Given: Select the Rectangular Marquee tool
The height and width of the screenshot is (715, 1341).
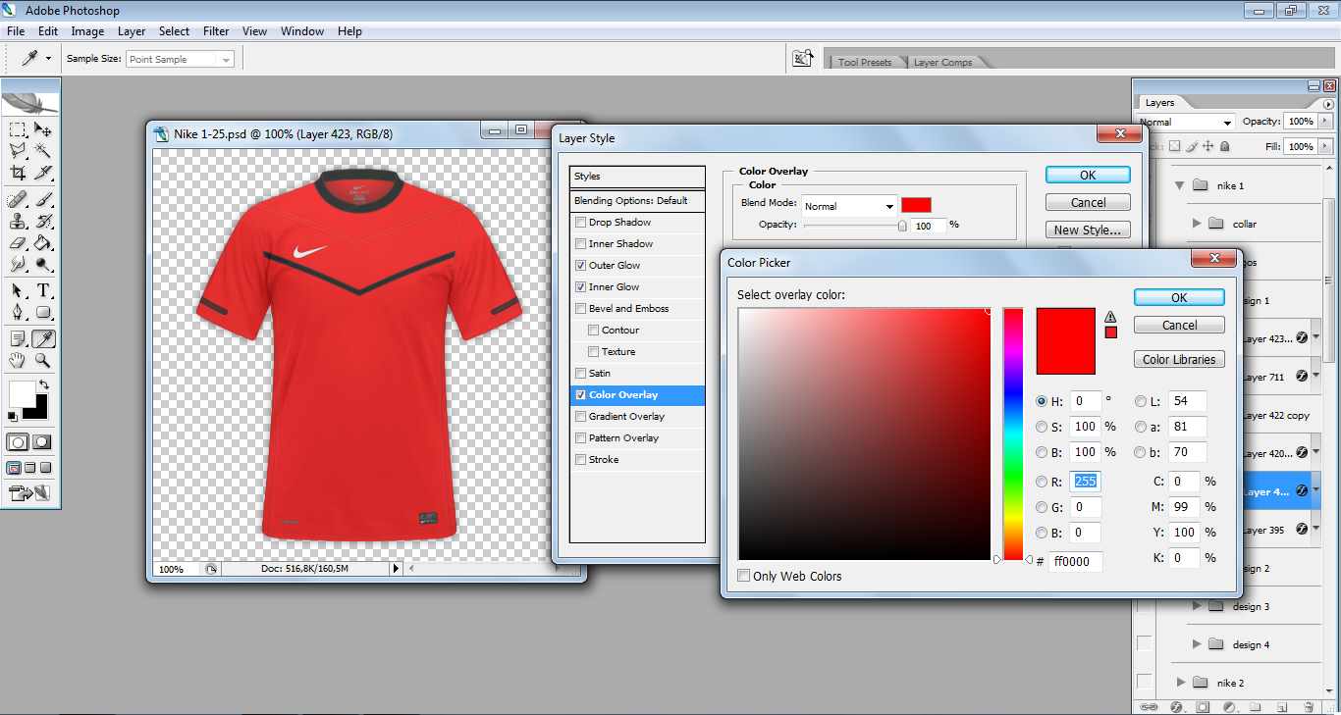Looking at the screenshot, I should tap(18, 129).
